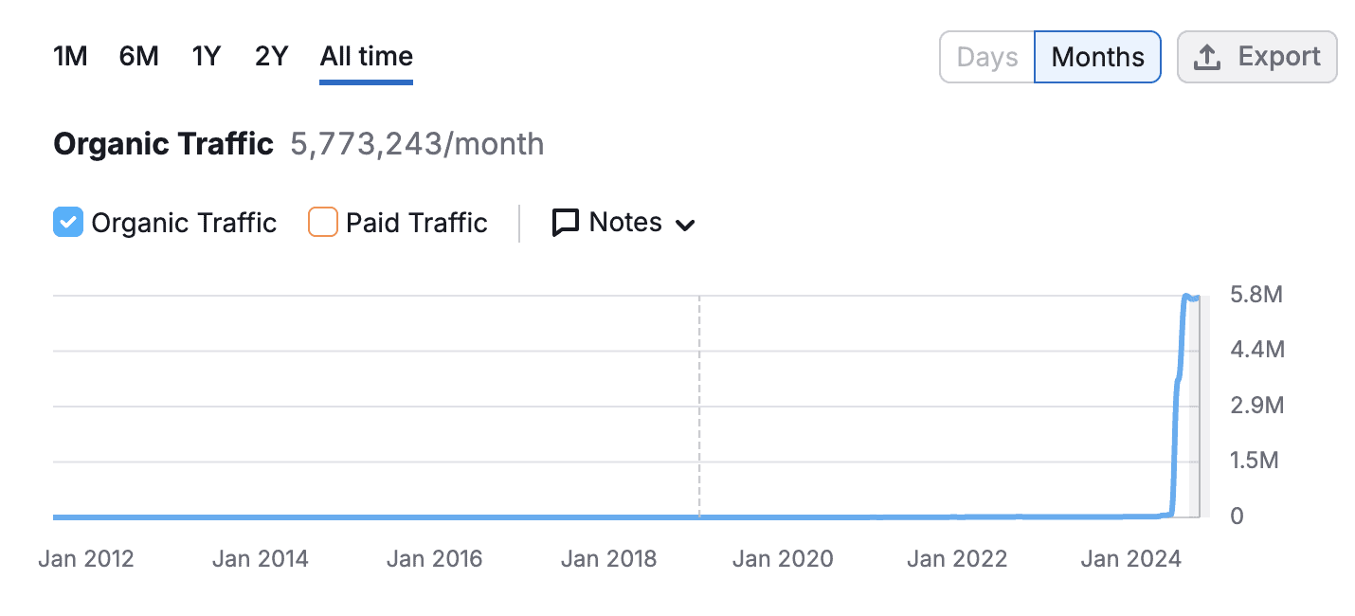1355x616 pixels.
Task: Expand the Notes dropdown chevron
Action: point(685,224)
